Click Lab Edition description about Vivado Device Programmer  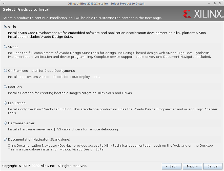(x=113, y=111)
